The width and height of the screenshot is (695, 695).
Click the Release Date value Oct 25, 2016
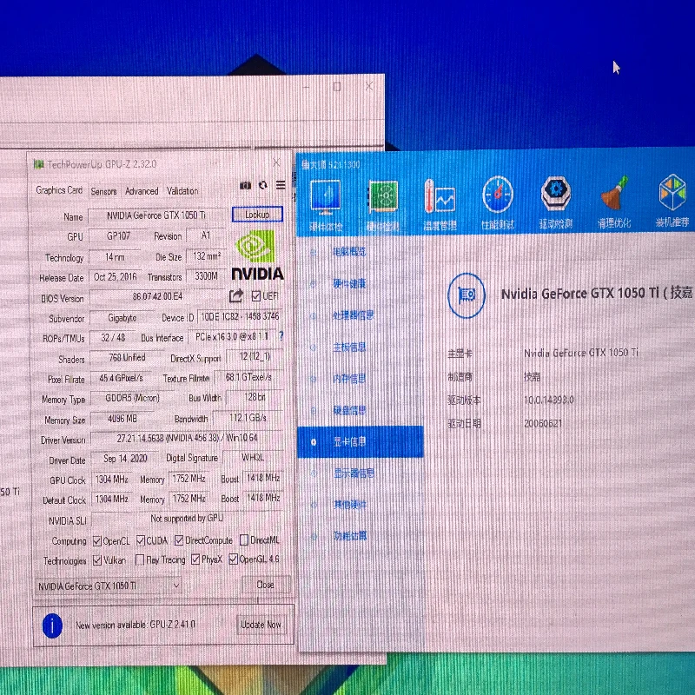(x=116, y=277)
